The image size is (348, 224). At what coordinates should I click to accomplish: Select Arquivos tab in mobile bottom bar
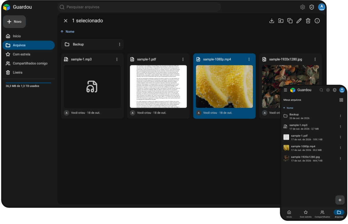coord(339,214)
